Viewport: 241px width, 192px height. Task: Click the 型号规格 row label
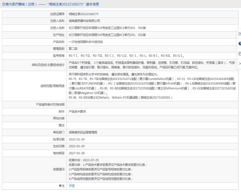[x=59, y=56]
